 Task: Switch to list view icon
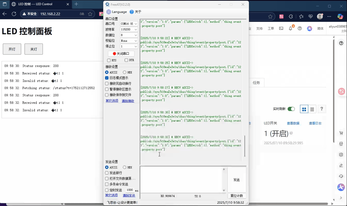coord(312,109)
